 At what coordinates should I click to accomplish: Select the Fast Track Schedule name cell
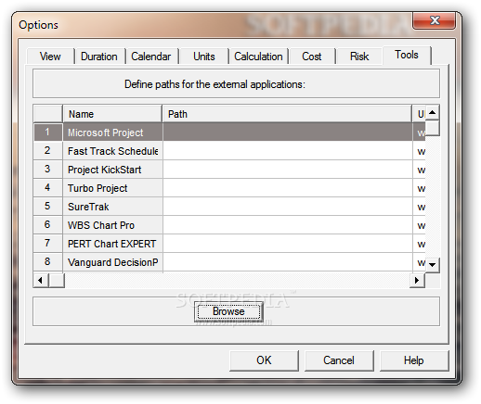click(112, 151)
